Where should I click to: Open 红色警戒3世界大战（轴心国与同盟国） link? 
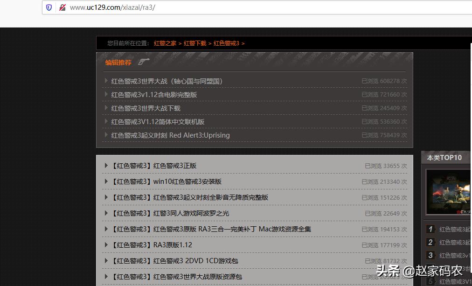167,81
